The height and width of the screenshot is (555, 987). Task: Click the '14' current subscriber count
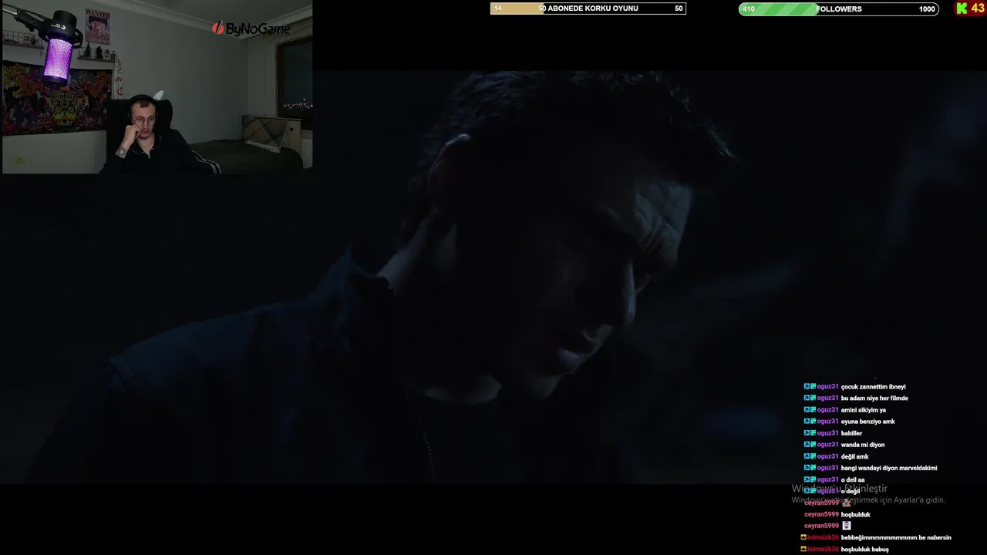coord(497,8)
